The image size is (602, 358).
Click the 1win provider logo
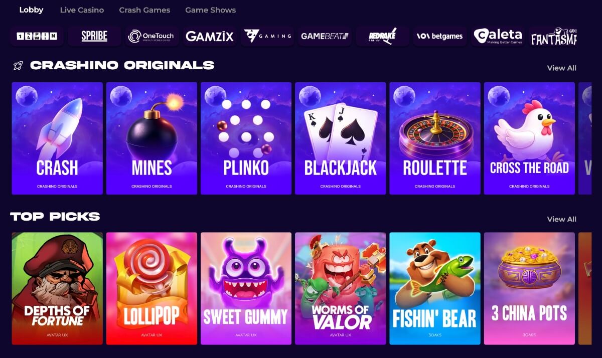[37, 36]
